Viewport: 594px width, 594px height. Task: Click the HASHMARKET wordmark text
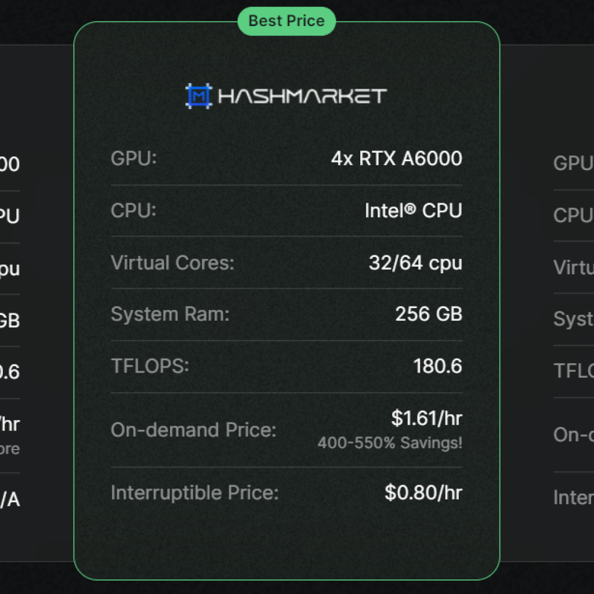click(302, 96)
